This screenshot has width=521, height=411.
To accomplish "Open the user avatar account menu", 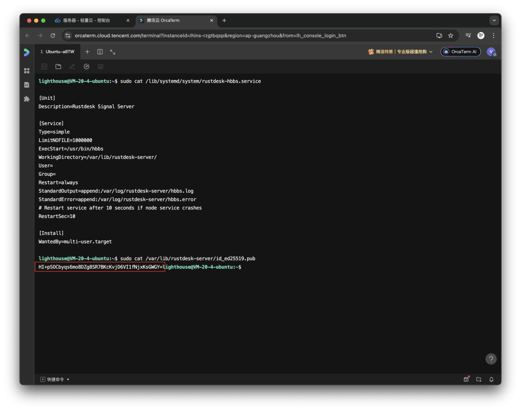I will tap(491, 52).
